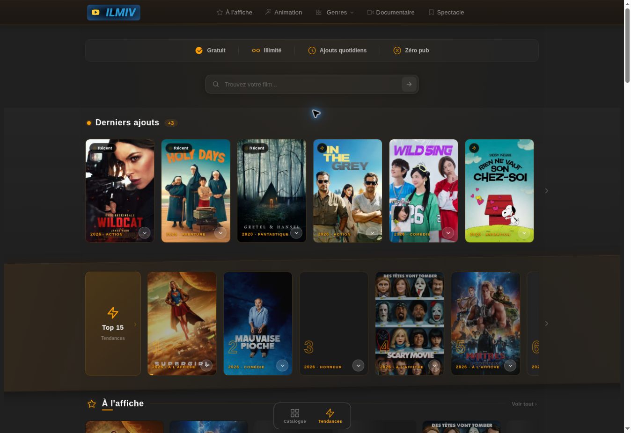Advance the Derniers ajouts carousel with the next arrow
Image resolution: width=631 pixels, height=433 pixels.
[x=546, y=191]
